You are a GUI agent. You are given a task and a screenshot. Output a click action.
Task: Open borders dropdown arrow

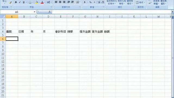coord(33,2)
